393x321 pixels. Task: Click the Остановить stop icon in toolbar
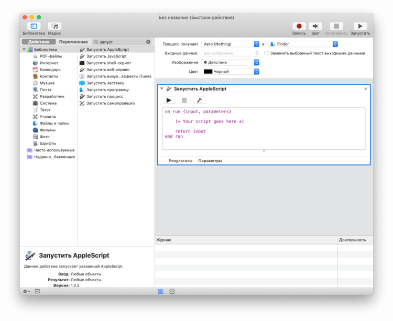(336, 26)
